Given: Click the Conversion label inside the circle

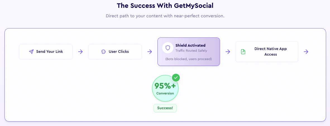Looking at the screenshot, I should (x=165, y=93).
